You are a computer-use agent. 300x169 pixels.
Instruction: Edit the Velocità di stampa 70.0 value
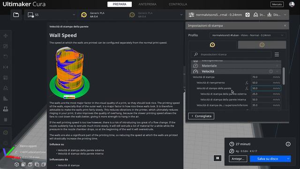(x=266, y=77)
